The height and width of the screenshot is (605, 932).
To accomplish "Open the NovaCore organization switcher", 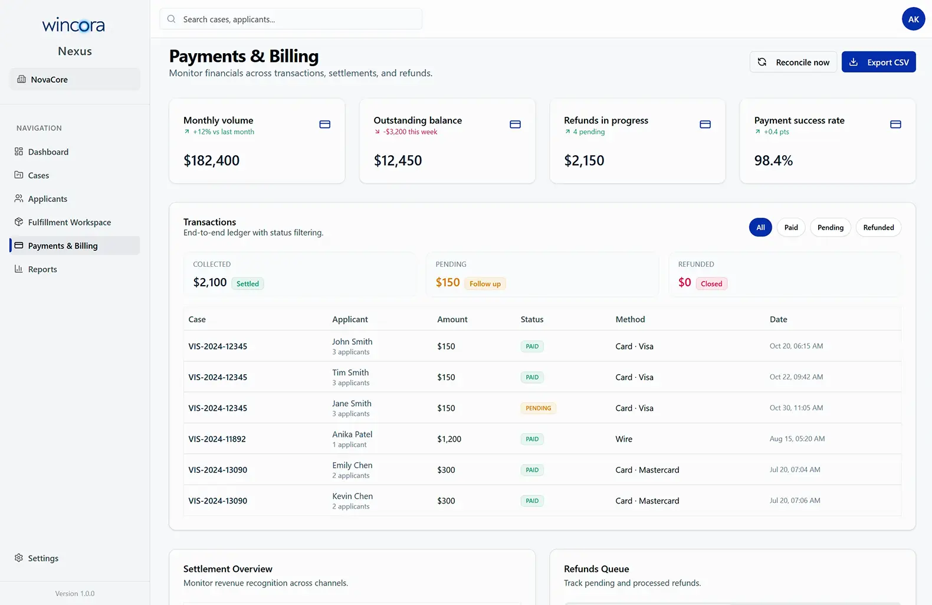I will 75,80.
